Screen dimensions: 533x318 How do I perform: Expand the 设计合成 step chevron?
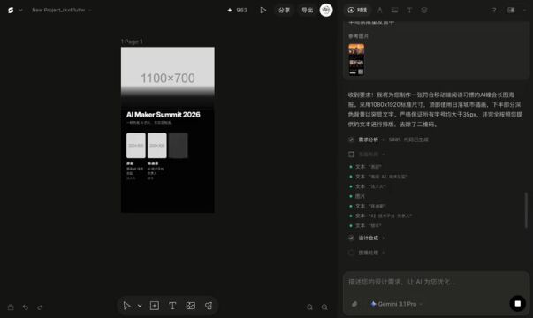[384, 238]
